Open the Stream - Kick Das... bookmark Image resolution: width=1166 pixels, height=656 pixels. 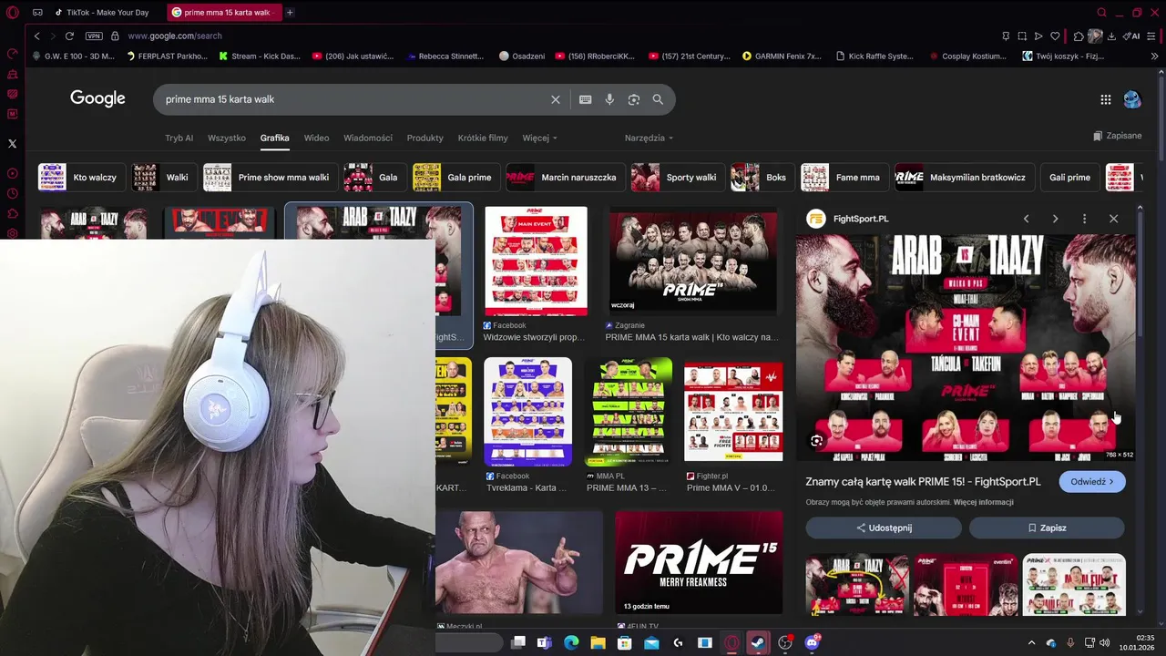260,56
